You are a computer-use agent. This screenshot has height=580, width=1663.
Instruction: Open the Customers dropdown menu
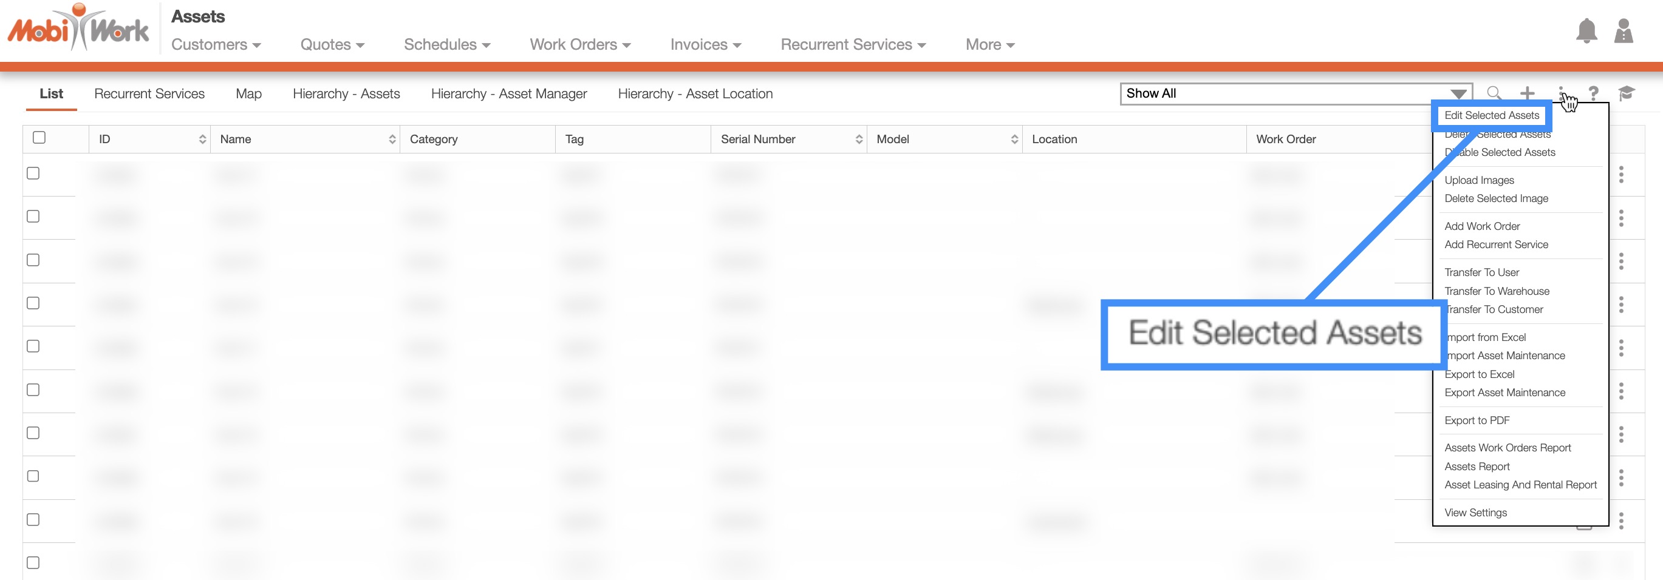[x=216, y=44]
